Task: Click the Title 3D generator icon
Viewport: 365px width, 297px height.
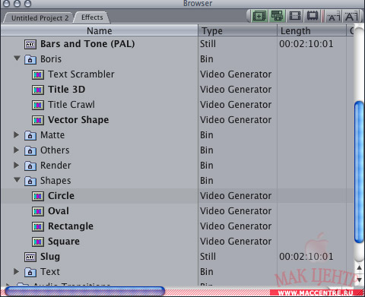Action: coord(38,90)
